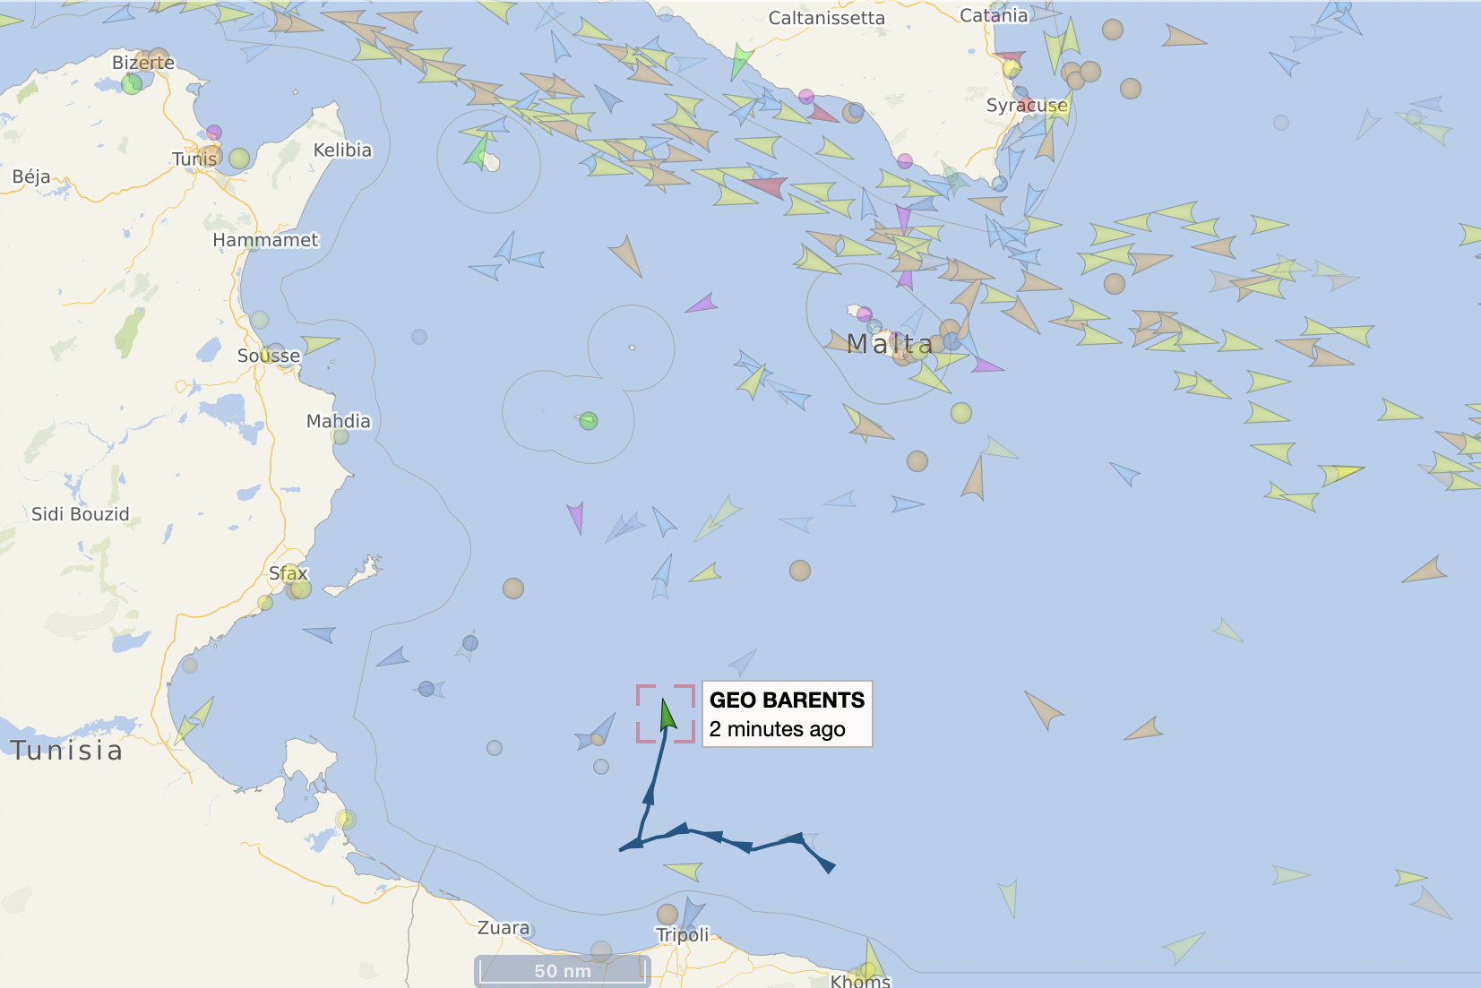Select the tan circle marker above Tripoli label
Viewport: 1481px width, 988px height.
[667, 914]
